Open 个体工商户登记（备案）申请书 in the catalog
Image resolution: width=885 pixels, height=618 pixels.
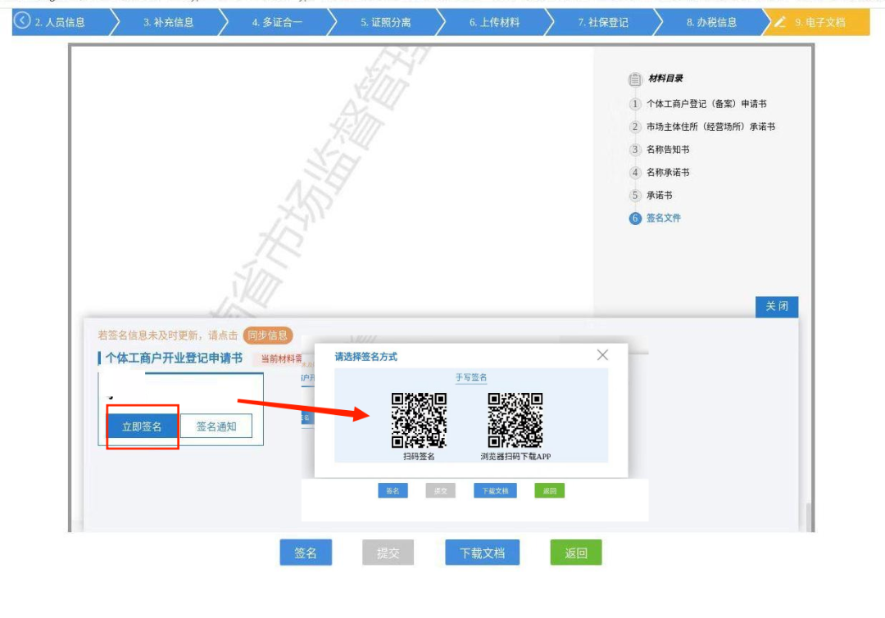pyautogui.click(x=706, y=104)
